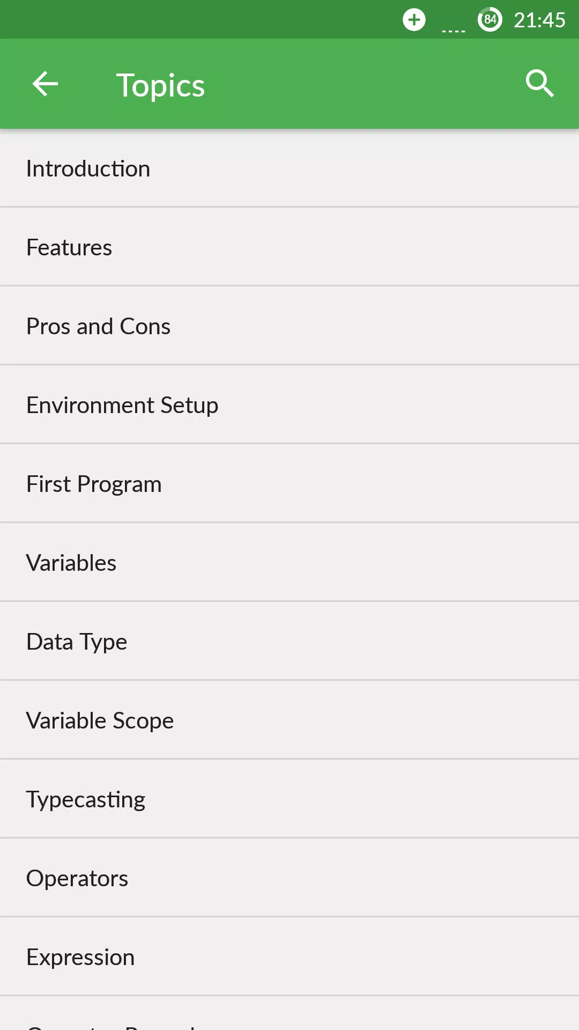
Task: Select the Typecasting topic
Action: (x=289, y=799)
